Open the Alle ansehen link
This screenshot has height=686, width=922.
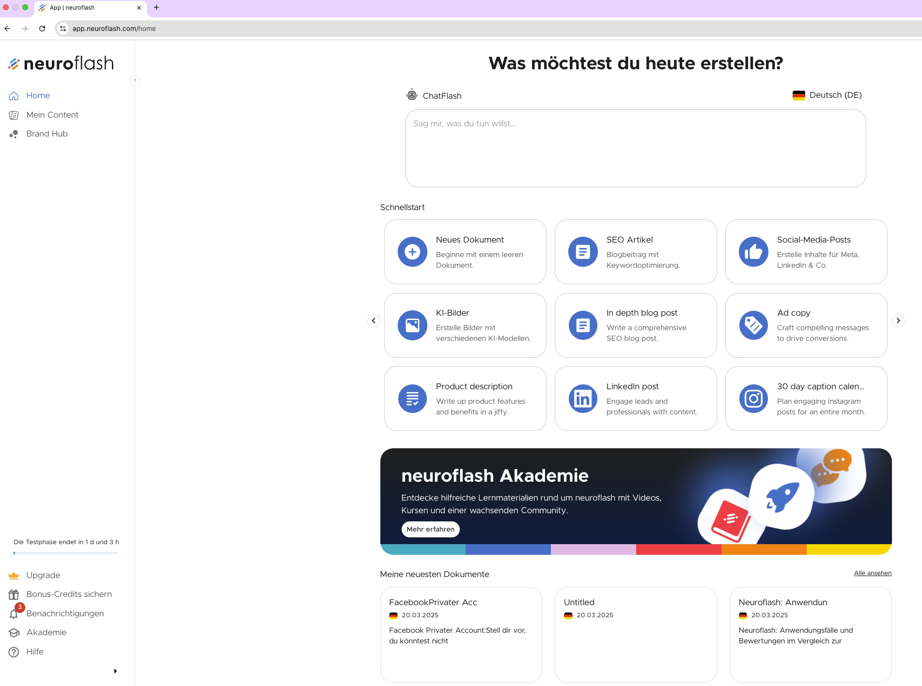click(873, 573)
